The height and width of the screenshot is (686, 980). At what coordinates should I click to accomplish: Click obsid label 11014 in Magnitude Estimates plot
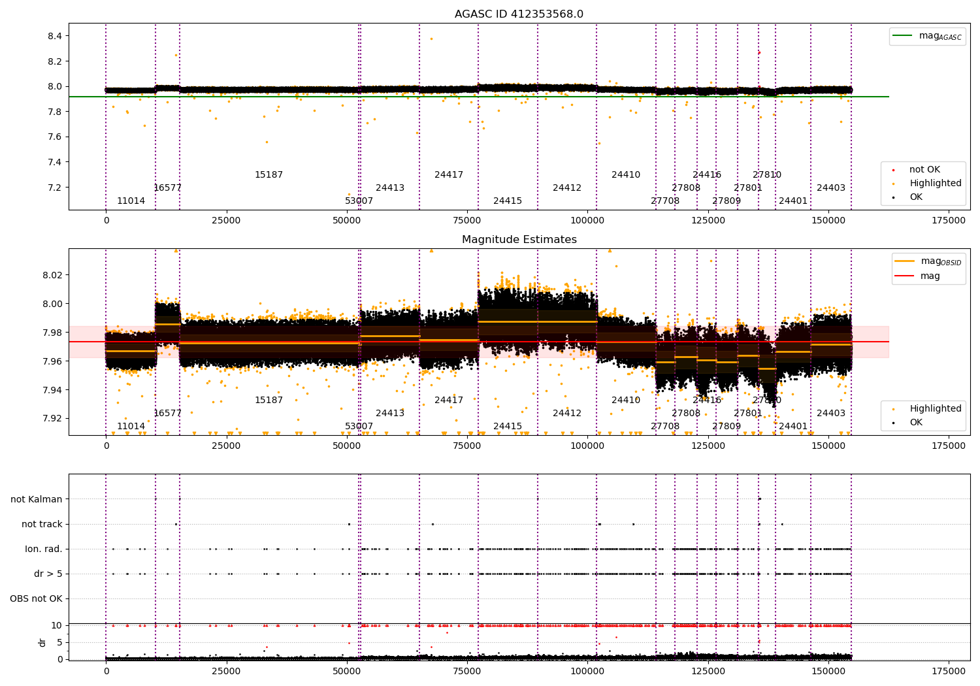pos(131,427)
